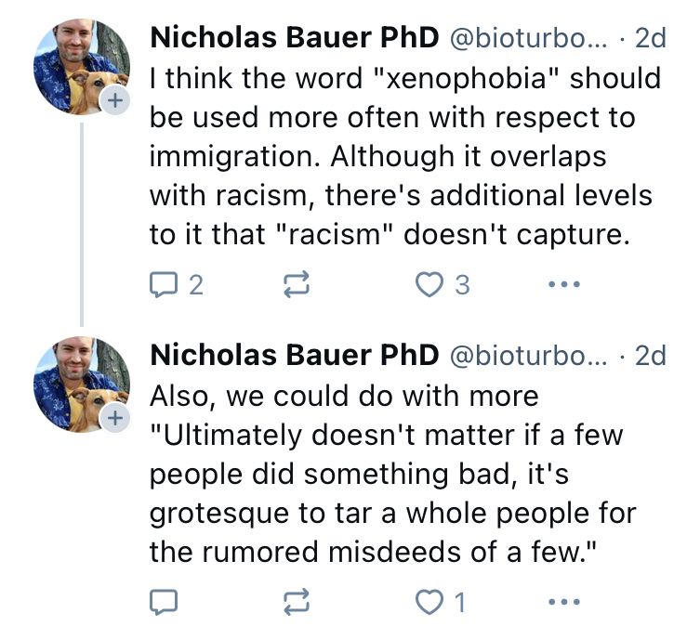The width and height of the screenshot is (687, 626).
Task: Click the 2d timestamp on first tweet
Action: point(649,38)
